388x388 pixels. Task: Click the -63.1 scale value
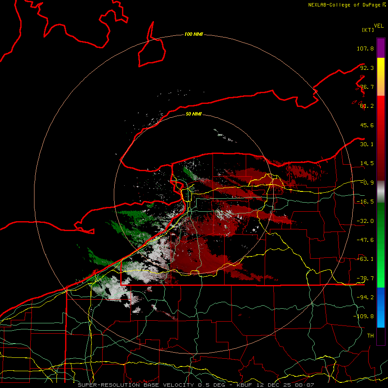(x=365, y=259)
